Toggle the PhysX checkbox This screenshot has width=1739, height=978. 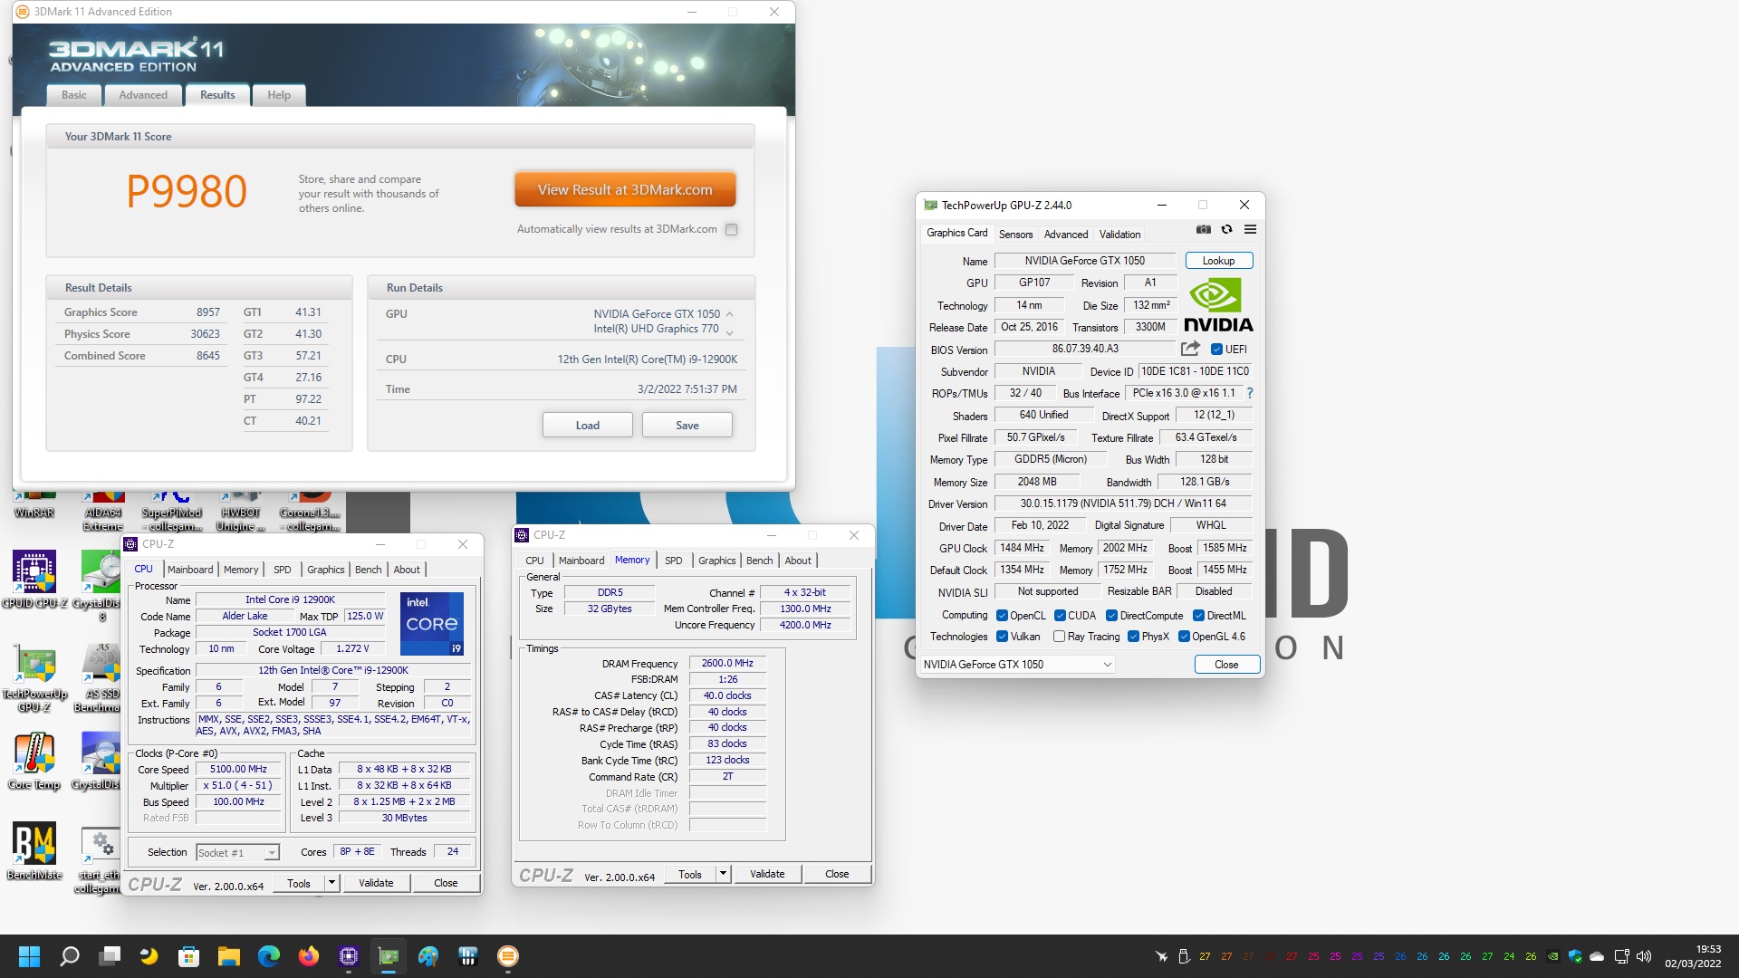[x=1133, y=637]
